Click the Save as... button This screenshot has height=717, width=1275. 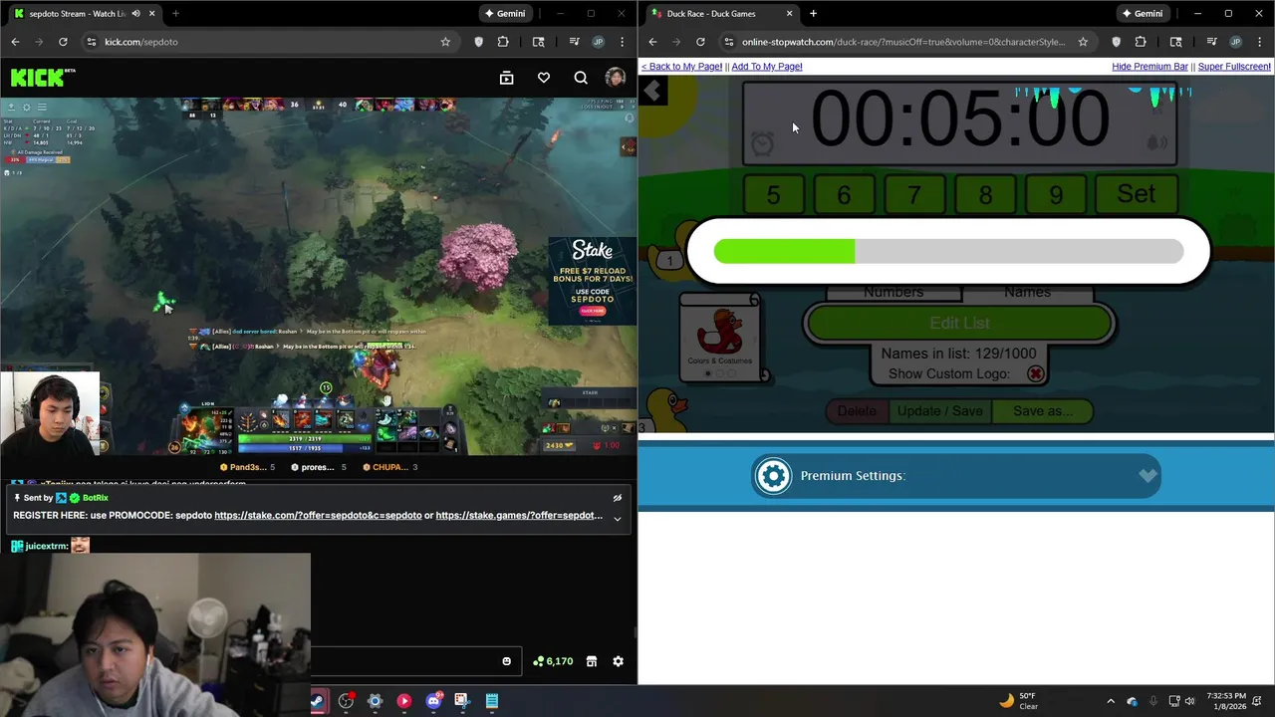1042,411
